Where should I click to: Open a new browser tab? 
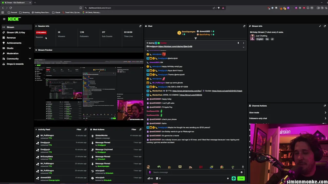click(x=35, y=3)
